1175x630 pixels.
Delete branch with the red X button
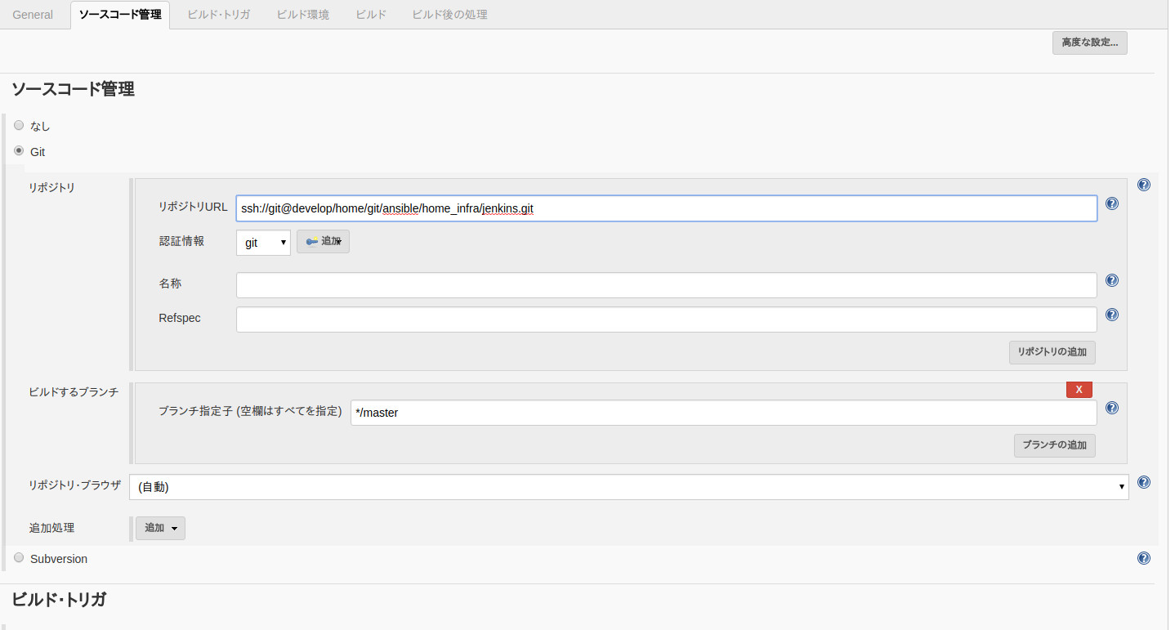point(1079,390)
